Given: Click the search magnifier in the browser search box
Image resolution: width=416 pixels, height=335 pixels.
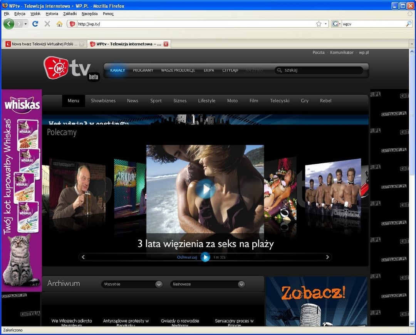Looking at the screenshot, I should [409, 24].
